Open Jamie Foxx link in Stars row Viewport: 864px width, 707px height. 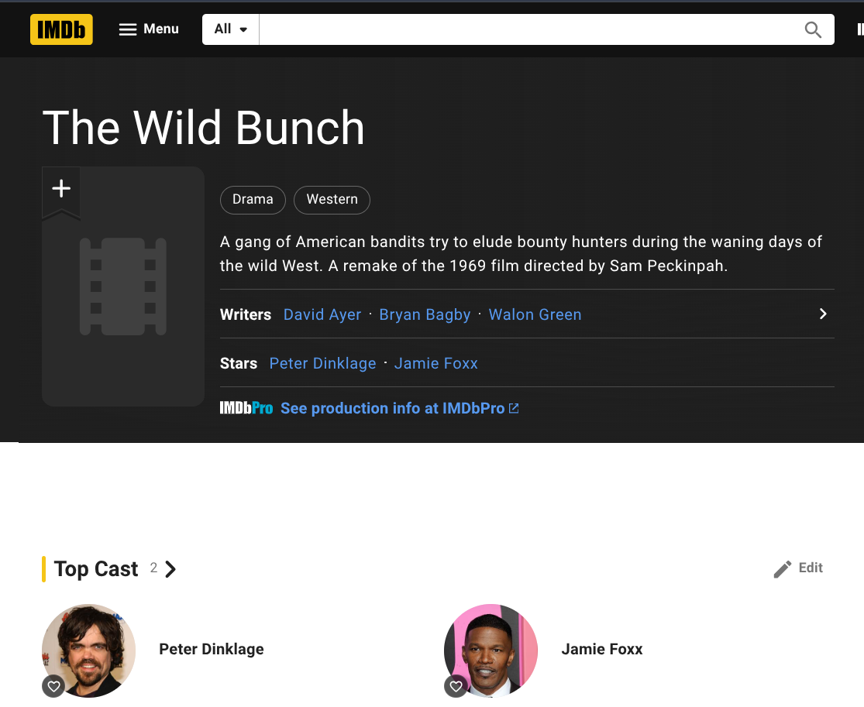click(435, 363)
